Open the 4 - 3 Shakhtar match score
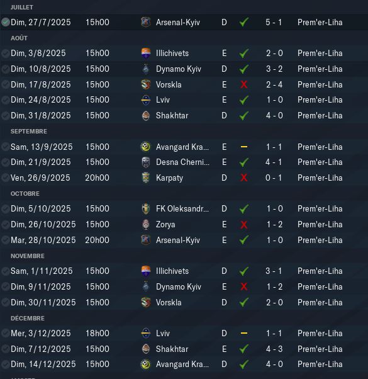This screenshot has height=379, width=368. tap(274, 349)
